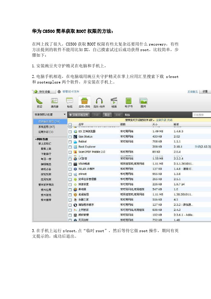
Task: Check the Gps Status row checkbox
Action: (x=70, y=137)
